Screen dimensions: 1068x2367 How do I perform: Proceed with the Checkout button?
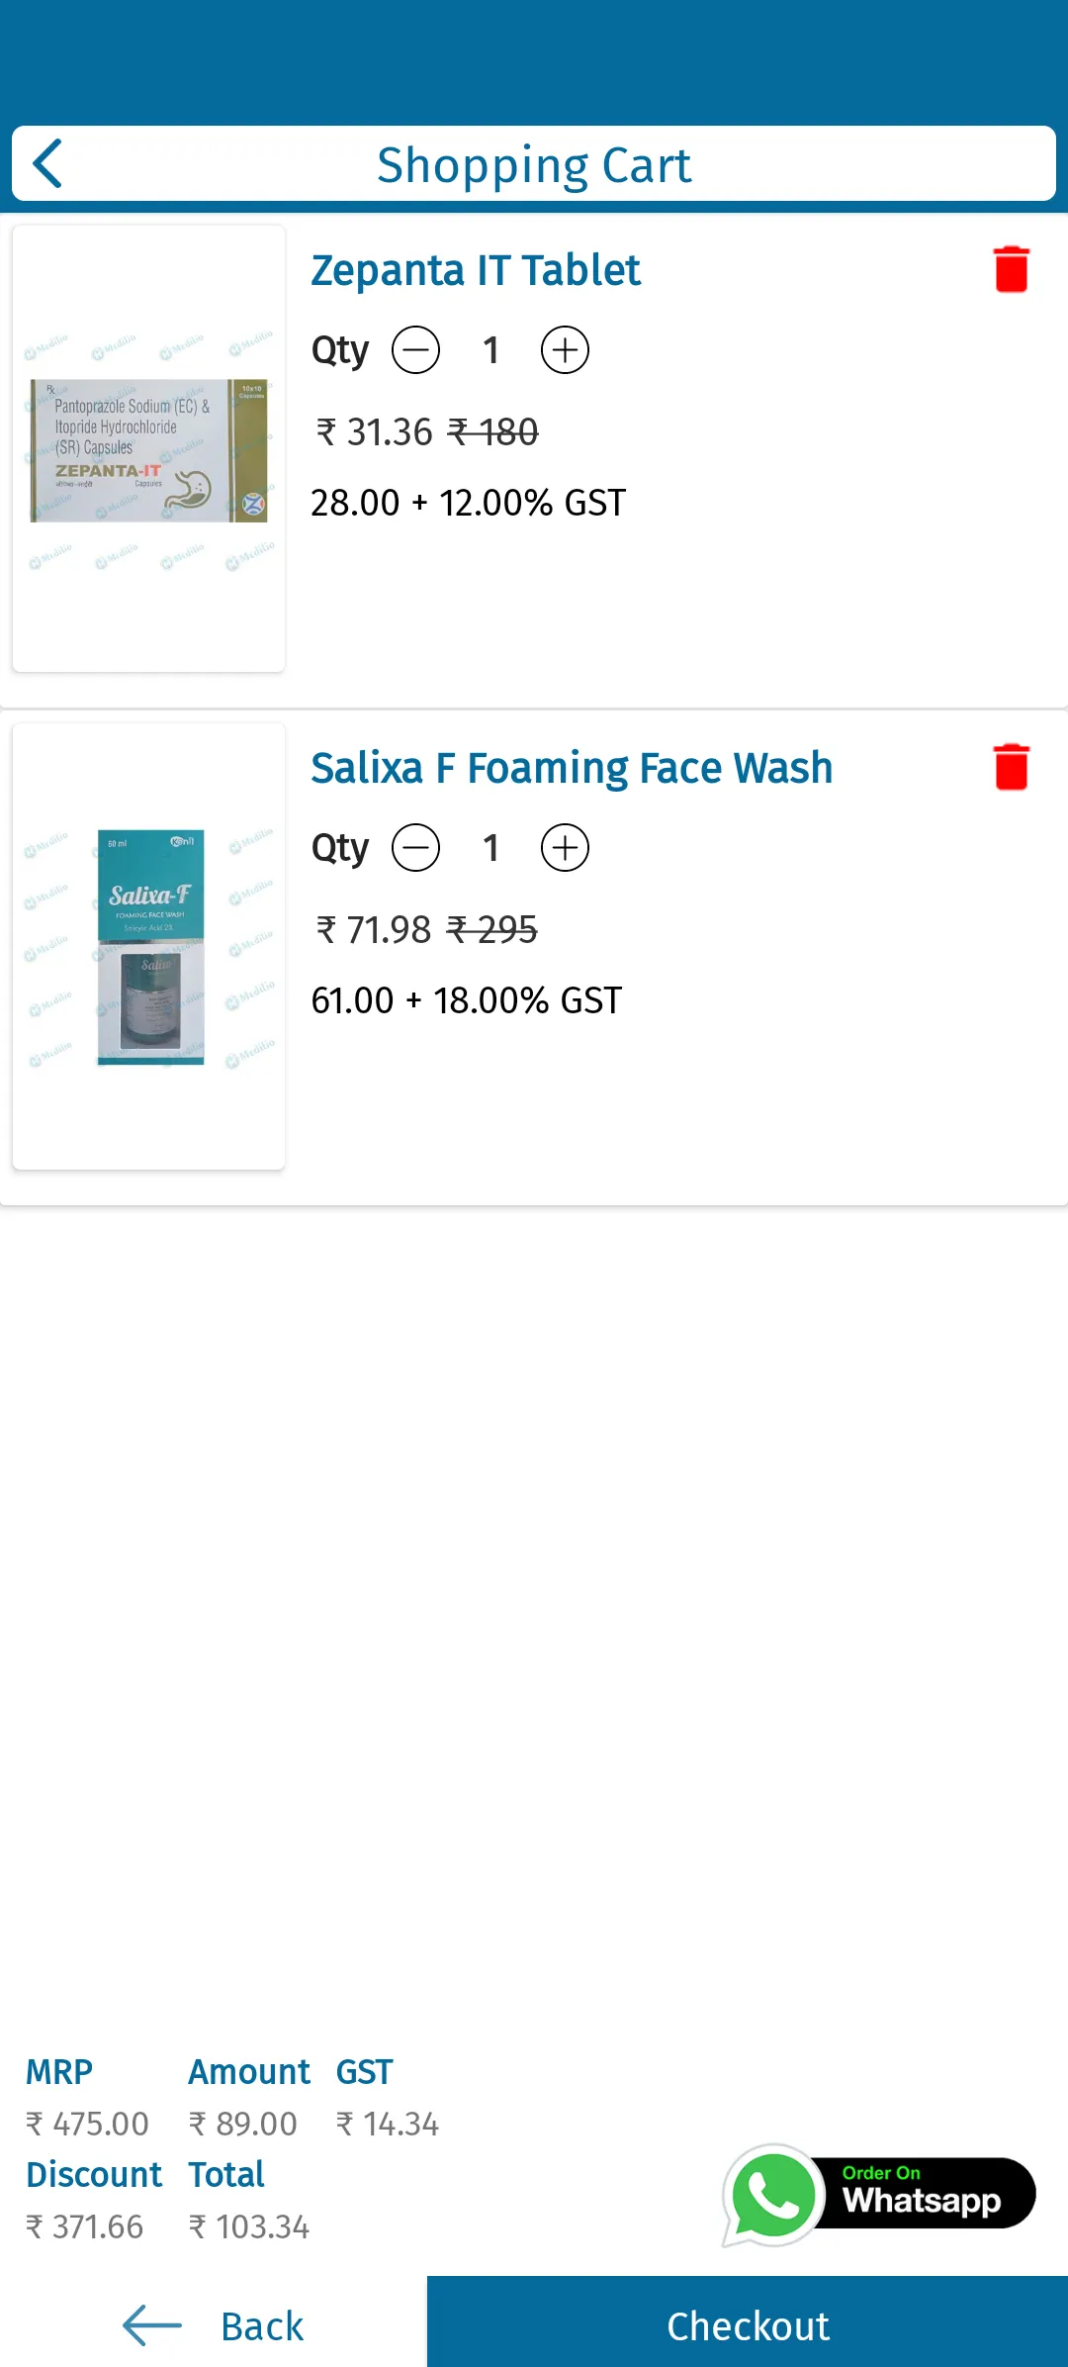[748, 2325]
